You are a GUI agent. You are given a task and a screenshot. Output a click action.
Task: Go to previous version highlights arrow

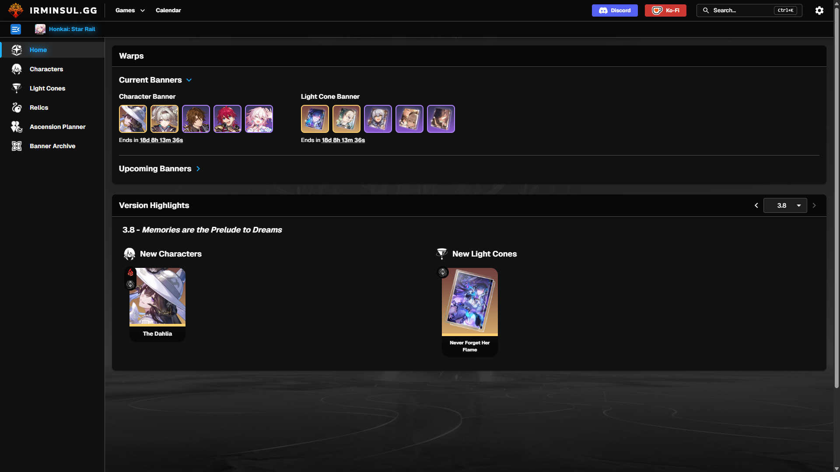coord(756,205)
